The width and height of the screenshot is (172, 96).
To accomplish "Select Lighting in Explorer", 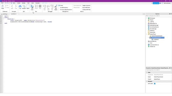I will 152,22.
